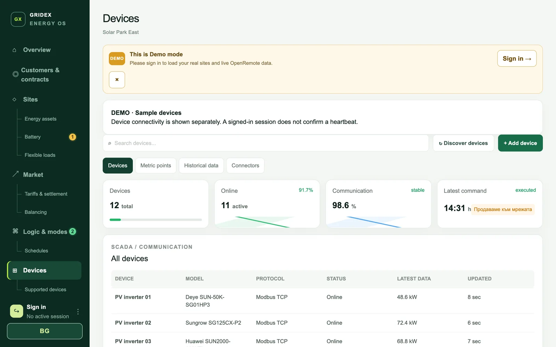Click the Devices total progress bar
This screenshot has width=556, height=347.
[156, 220]
